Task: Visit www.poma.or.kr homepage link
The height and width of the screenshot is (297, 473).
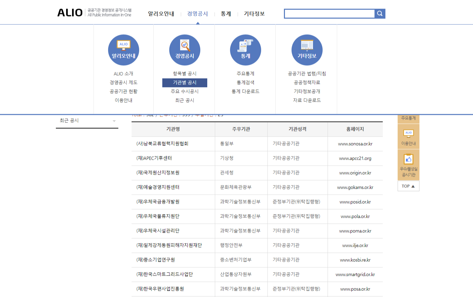Action: click(x=355, y=231)
